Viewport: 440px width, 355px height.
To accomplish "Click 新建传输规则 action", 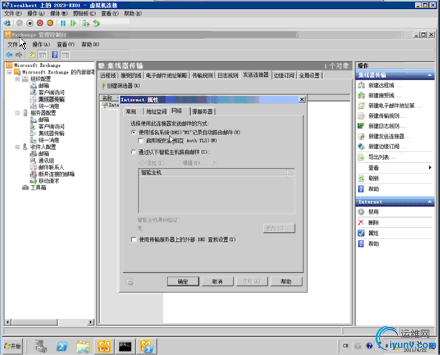I will click(387, 116).
